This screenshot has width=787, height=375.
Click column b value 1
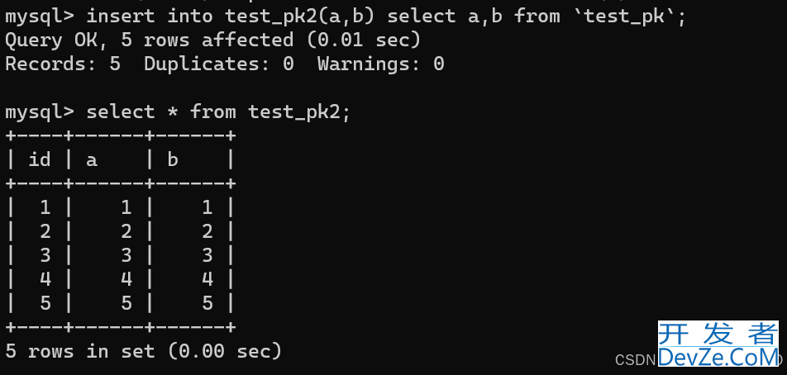[207, 207]
